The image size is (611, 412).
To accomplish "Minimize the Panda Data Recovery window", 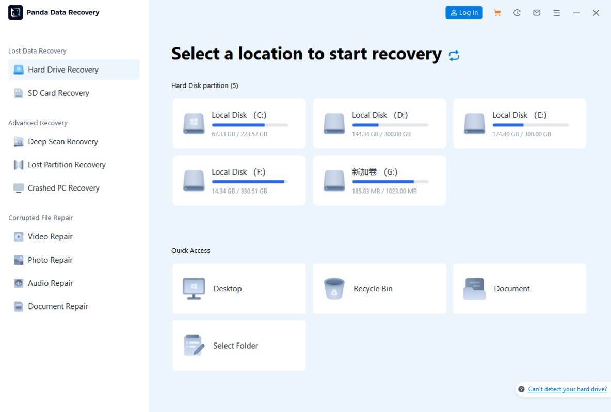I will [576, 13].
